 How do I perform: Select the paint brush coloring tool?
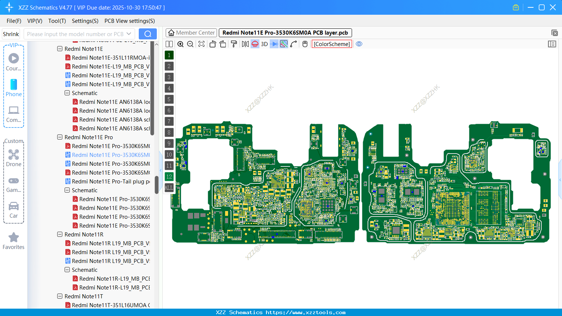[233, 44]
